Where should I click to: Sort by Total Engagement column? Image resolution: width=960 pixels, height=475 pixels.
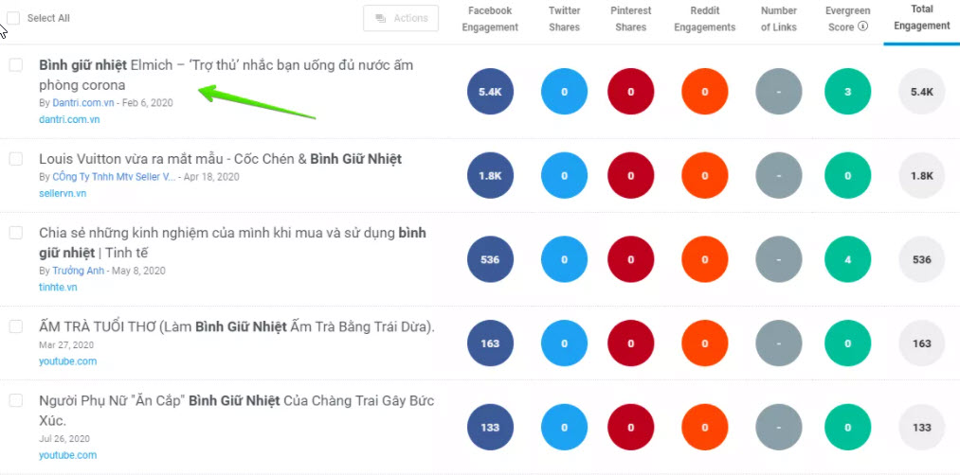click(921, 18)
